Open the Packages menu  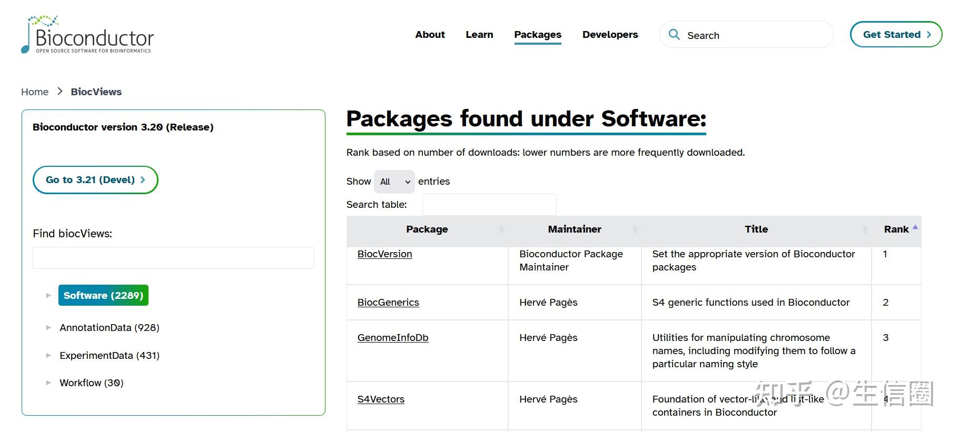tap(537, 35)
